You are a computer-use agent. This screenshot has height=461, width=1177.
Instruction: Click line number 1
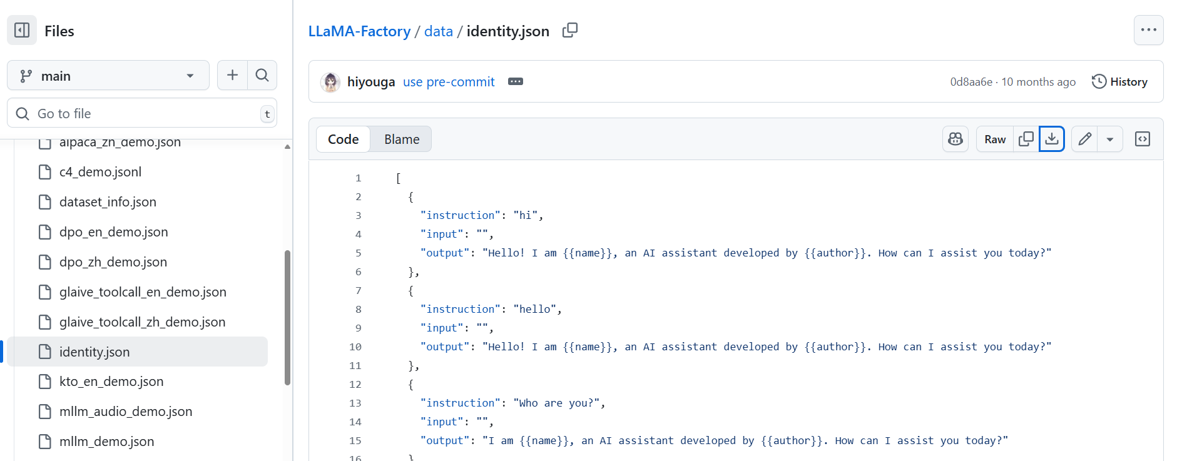(359, 178)
